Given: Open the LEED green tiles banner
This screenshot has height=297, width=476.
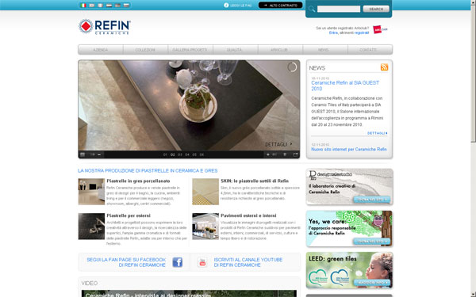Looking at the screenshot, I should tap(349, 270).
